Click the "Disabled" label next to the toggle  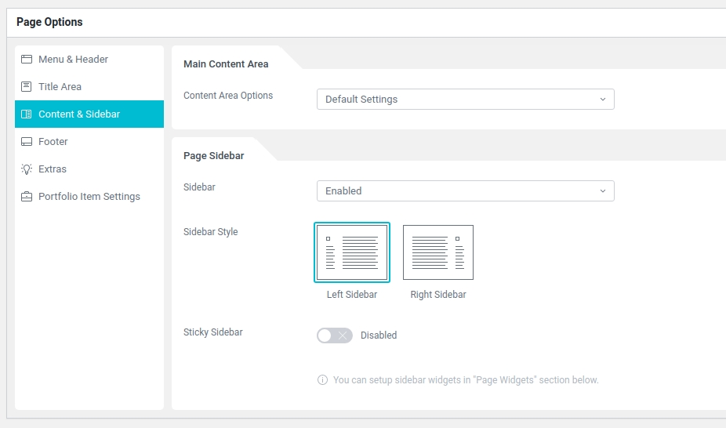pos(379,336)
